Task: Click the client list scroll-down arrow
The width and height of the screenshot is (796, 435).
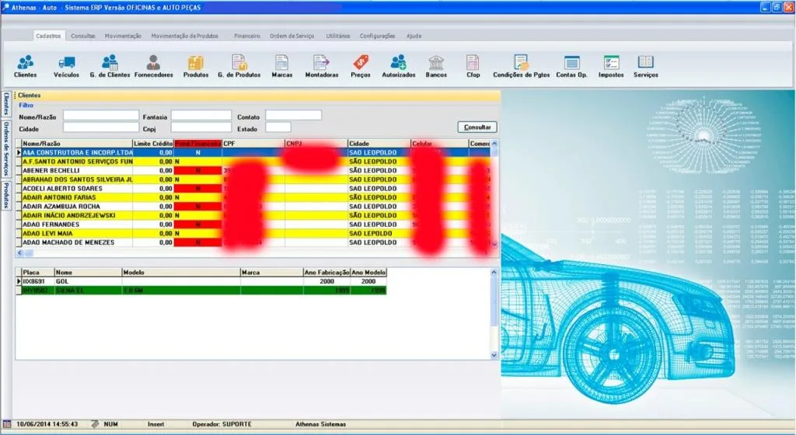Action: pyautogui.click(x=494, y=244)
